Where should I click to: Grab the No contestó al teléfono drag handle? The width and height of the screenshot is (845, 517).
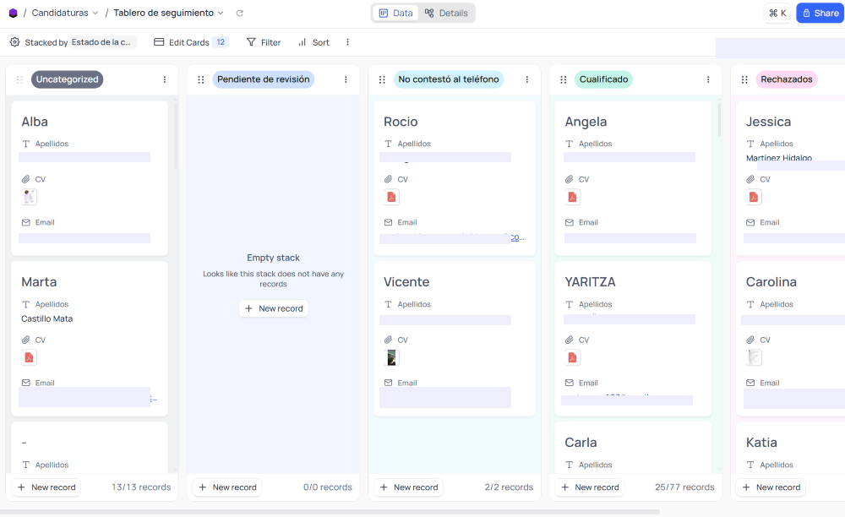382,79
